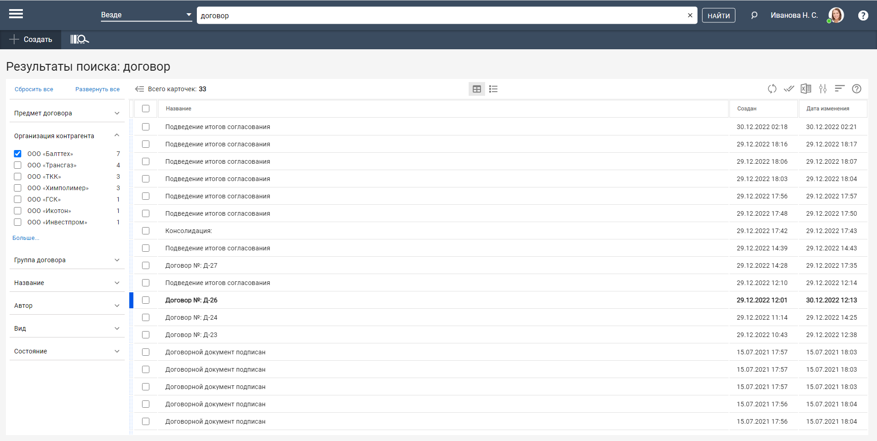Show more organizations via Больше...
This screenshot has height=441, width=877.
pyautogui.click(x=26, y=238)
